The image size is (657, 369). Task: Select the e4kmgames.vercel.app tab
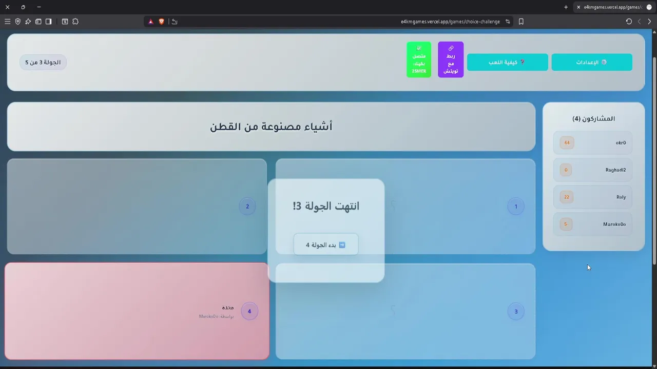click(x=614, y=7)
